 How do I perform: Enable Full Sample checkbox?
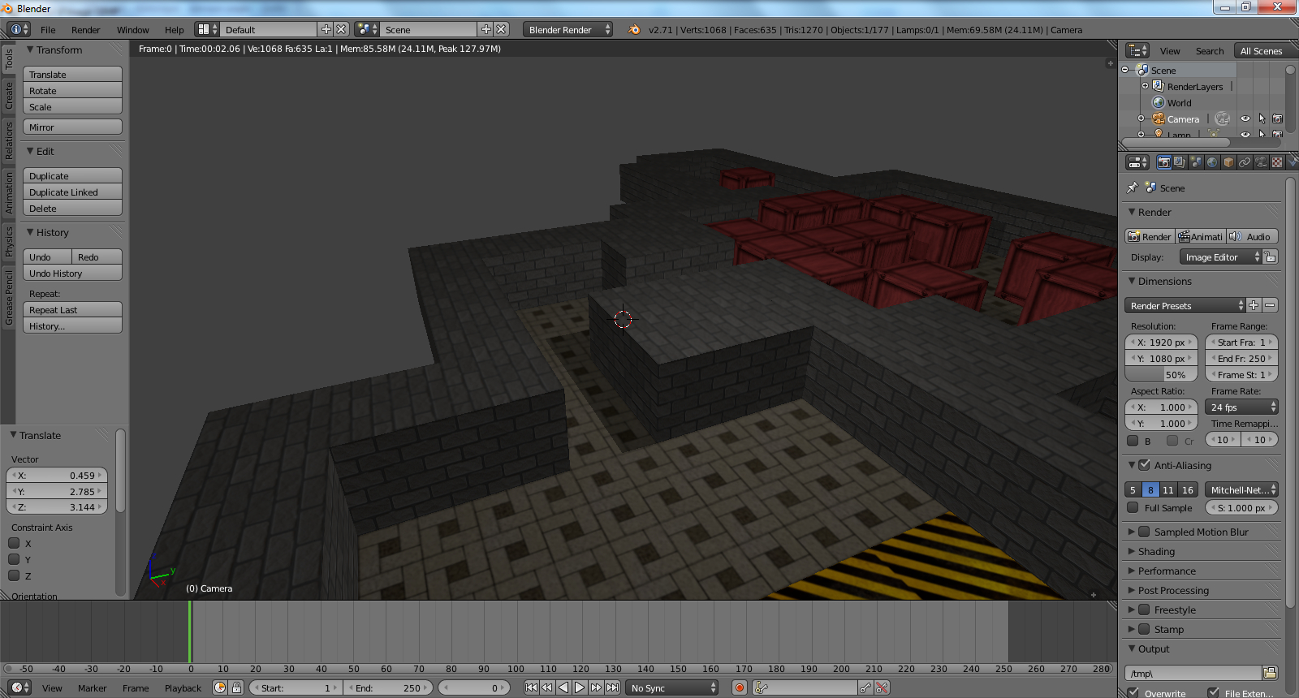click(1133, 507)
